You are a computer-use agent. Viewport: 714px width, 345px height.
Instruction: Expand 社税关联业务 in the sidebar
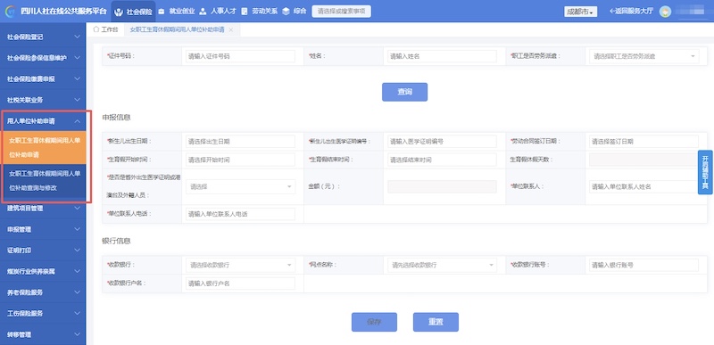tap(43, 100)
